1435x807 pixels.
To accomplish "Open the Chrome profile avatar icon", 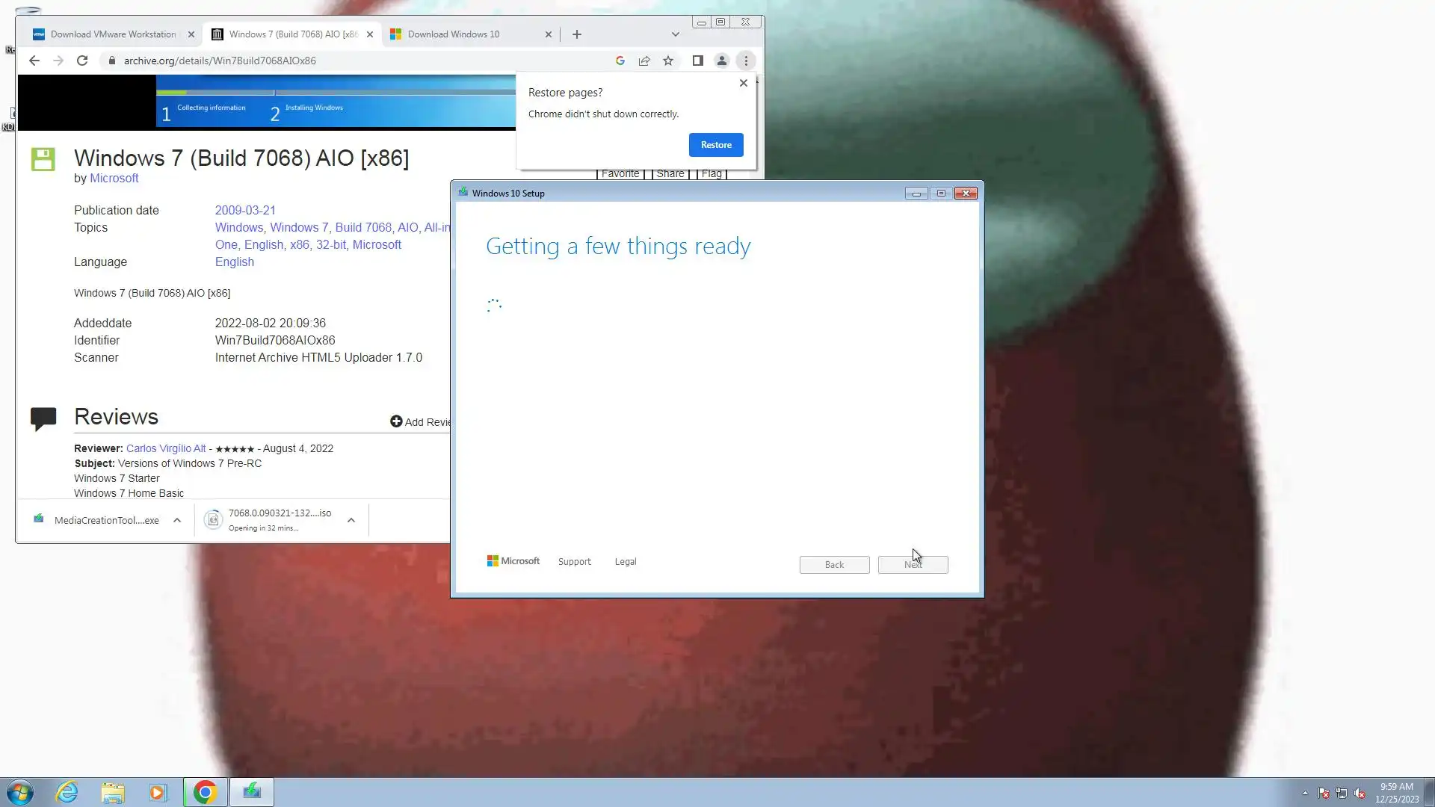I will tap(721, 61).
